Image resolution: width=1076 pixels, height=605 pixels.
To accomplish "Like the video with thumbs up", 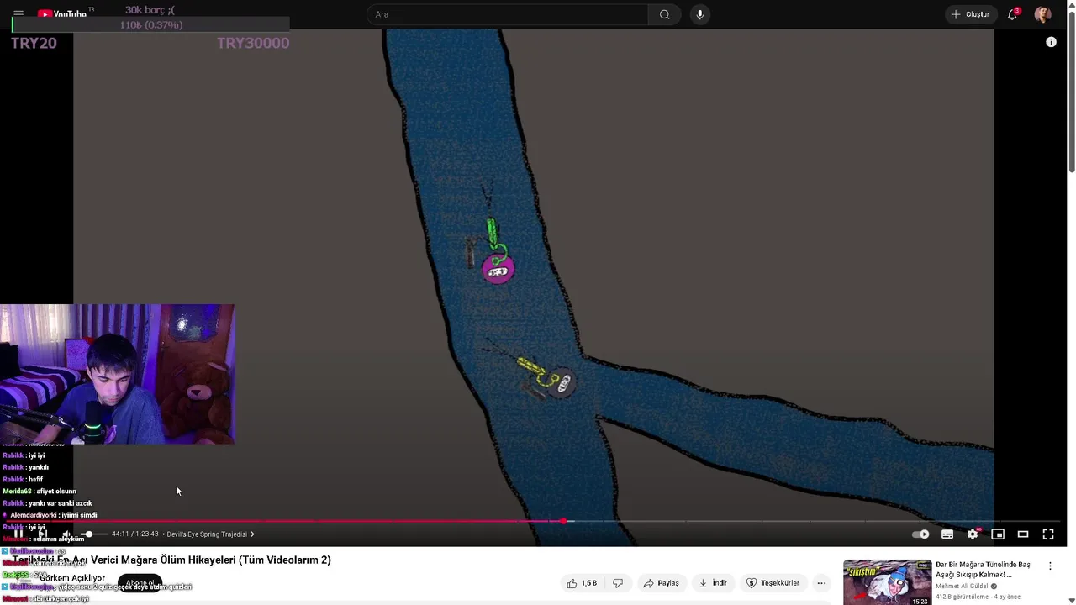I will pos(582,582).
